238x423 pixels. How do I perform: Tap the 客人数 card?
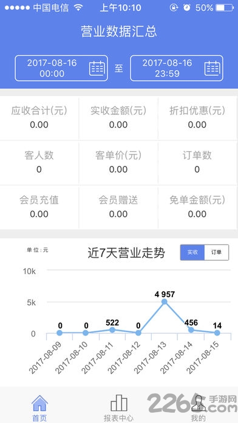pos(39,163)
